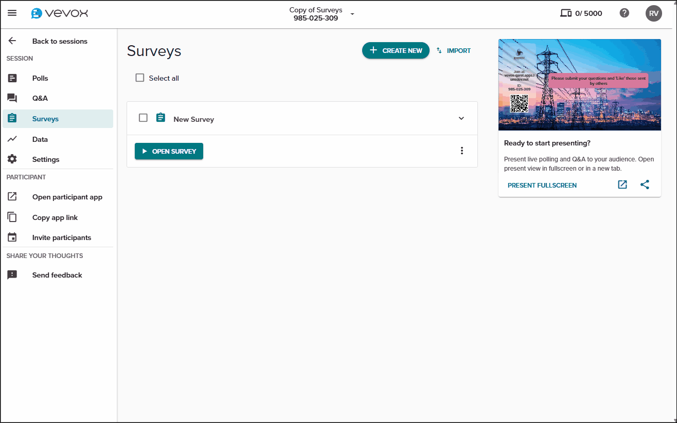This screenshot has height=423, width=677.
Task: Select the Q&A sidebar icon
Action: coord(12,98)
